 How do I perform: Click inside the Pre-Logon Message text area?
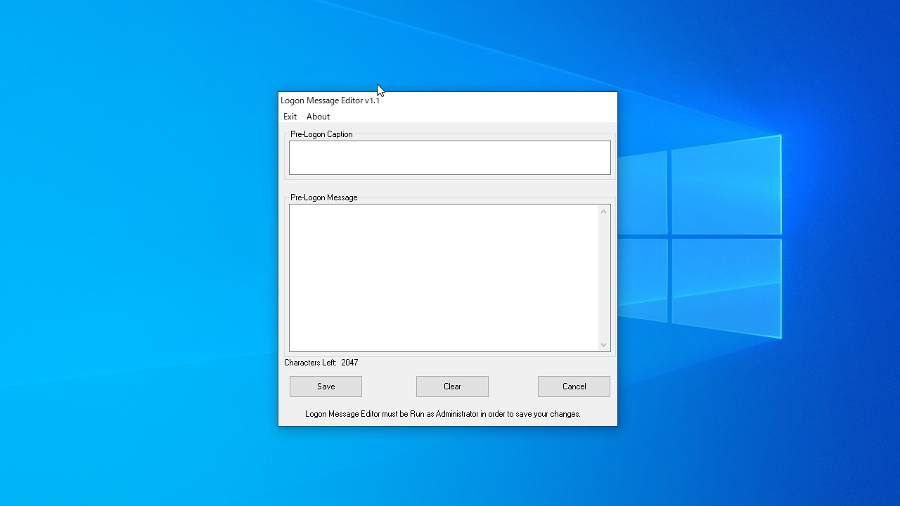pos(444,278)
